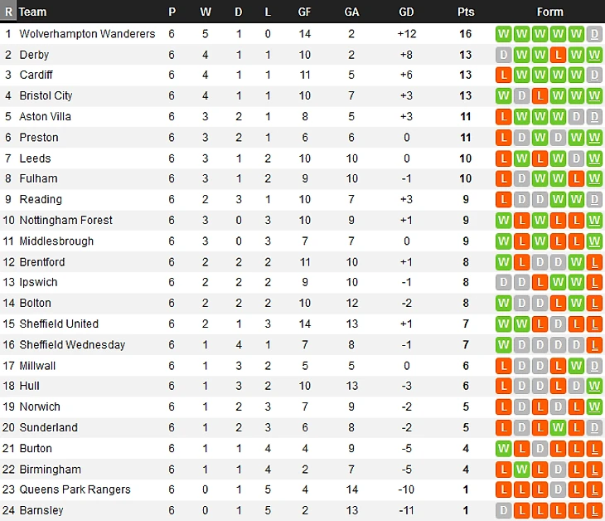Screen dimensions: 605x521
Task: Open Wolverhampton Wanderers team link
Action: (x=87, y=34)
